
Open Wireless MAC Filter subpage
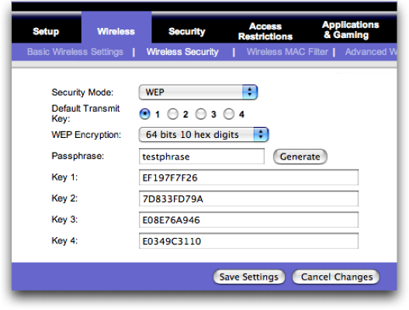coord(287,52)
